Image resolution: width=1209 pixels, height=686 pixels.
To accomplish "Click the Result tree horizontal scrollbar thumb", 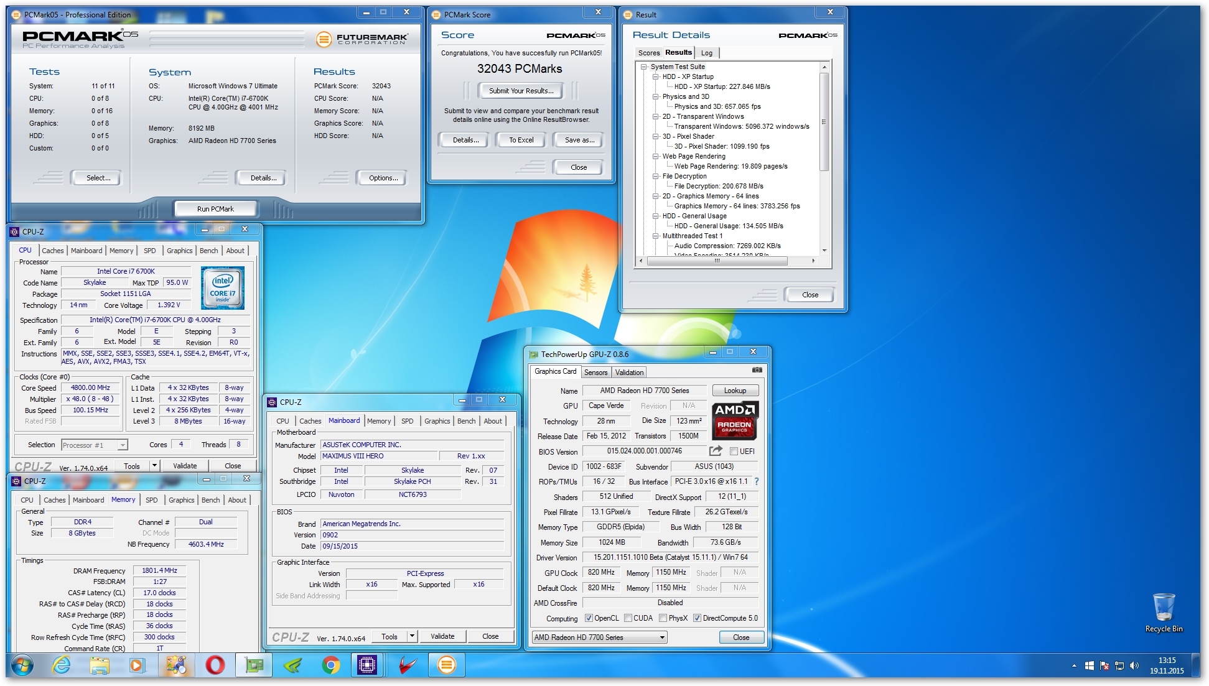I will [717, 261].
